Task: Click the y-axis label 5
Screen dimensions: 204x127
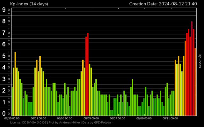Action: point(4,56)
